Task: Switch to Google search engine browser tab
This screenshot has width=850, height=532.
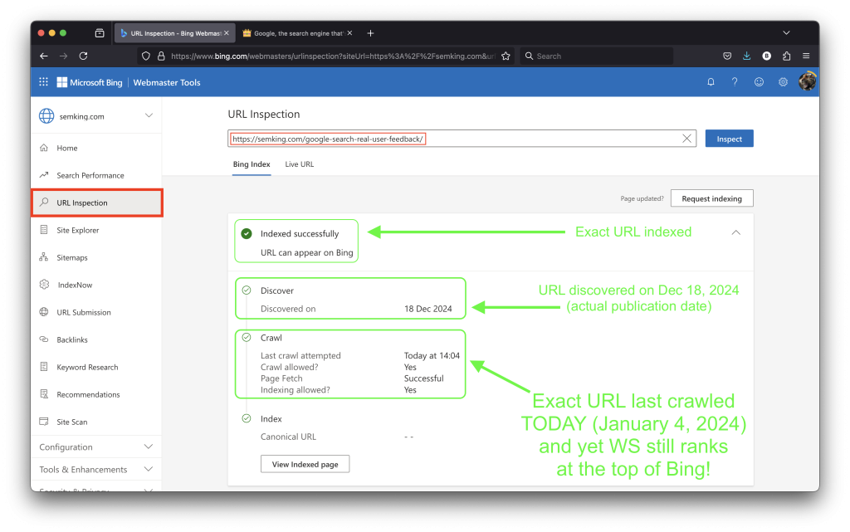Action: (x=297, y=33)
